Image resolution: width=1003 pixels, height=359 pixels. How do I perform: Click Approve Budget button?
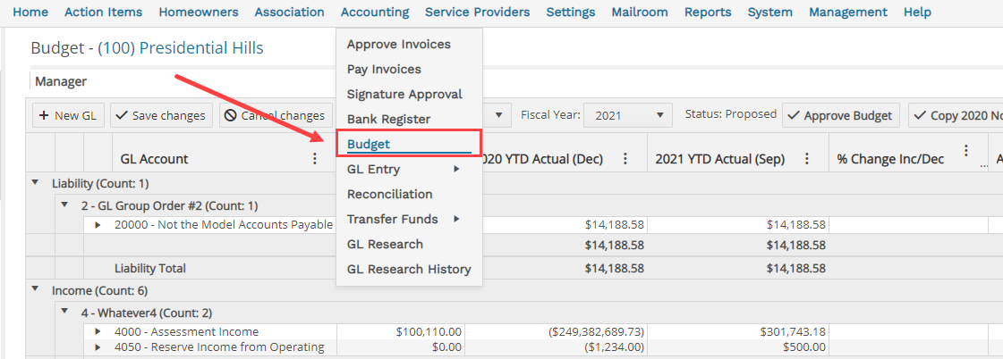click(x=840, y=115)
